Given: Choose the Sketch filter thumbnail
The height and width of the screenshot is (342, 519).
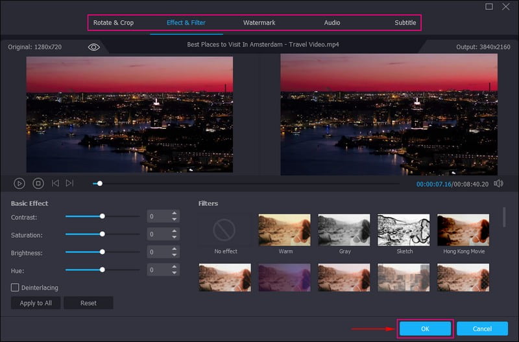Looking at the screenshot, I should 404,229.
